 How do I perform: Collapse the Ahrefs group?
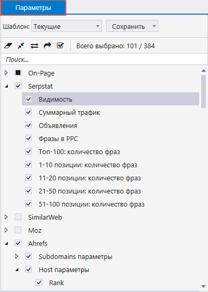click(x=6, y=243)
